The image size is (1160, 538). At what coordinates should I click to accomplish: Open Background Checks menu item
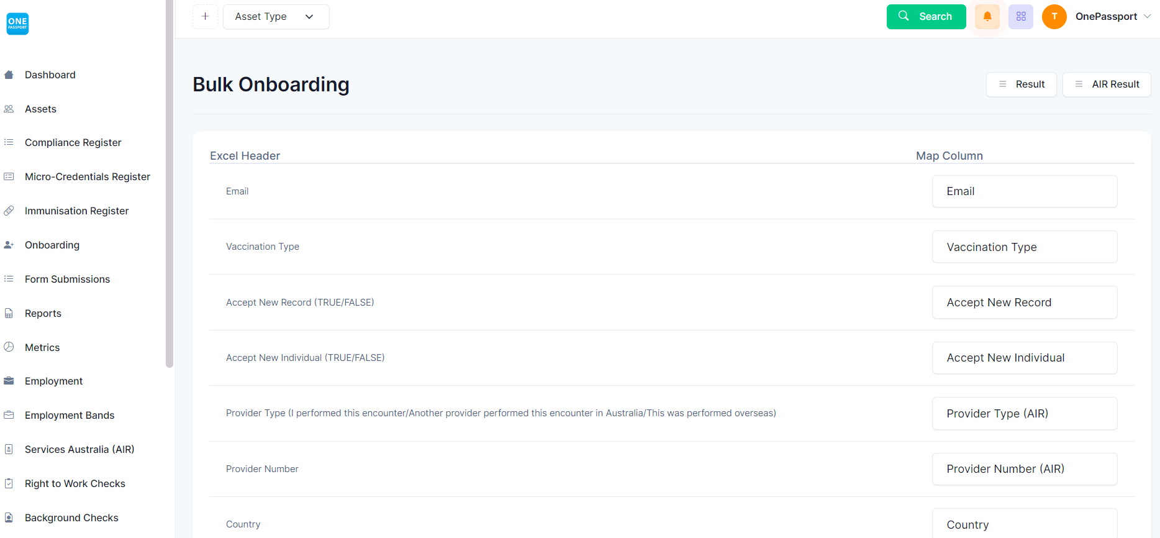pyautogui.click(x=71, y=517)
